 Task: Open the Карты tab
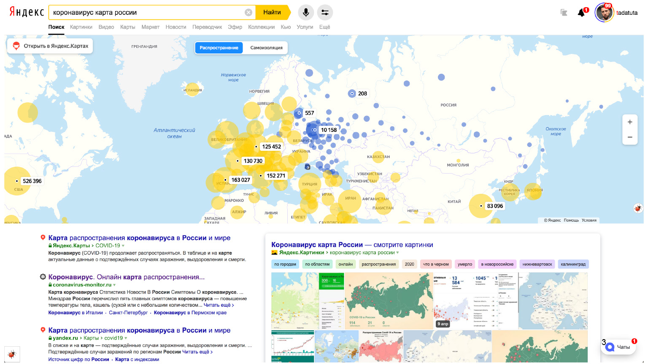(128, 27)
